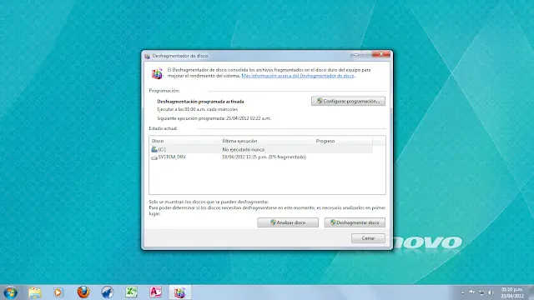Screen dimensions: 534x300
Task: Minimize the Desfragmentador de disco window
Action: coord(355,54)
